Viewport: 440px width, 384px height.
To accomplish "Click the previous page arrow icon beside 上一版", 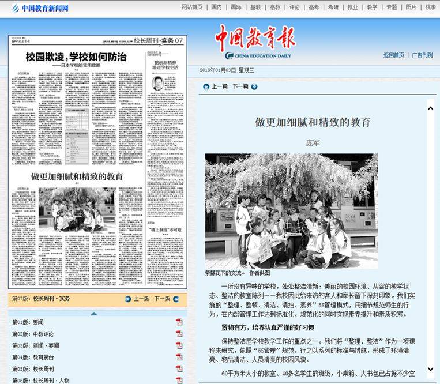I will point(128,299).
